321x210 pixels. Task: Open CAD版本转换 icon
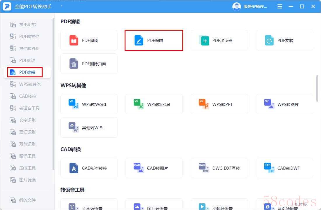click(74, 168)
